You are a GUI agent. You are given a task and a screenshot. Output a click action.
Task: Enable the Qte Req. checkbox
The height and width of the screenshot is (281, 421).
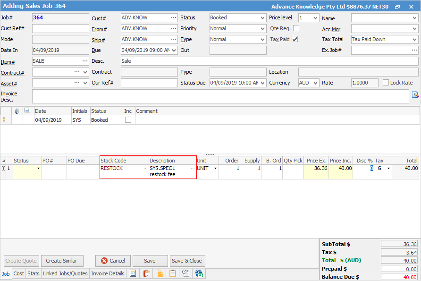(296, 28)
